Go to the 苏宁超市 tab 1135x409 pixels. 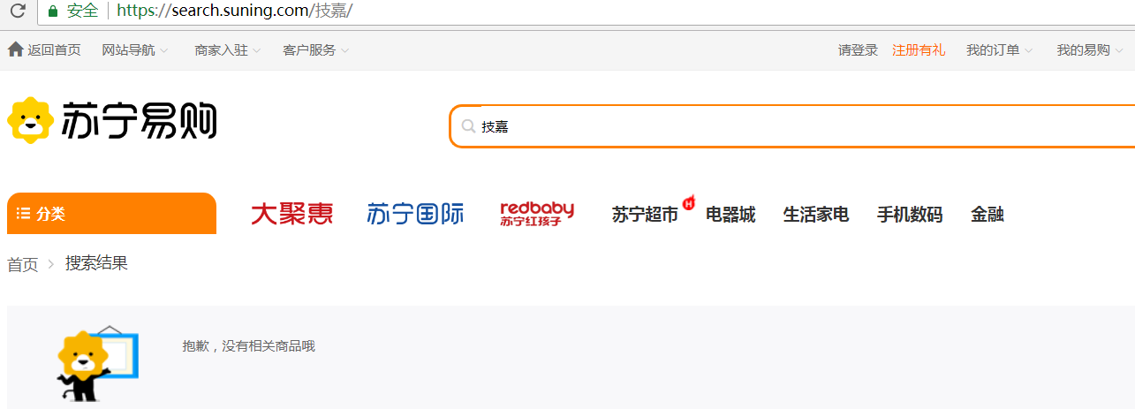click(x=646, y=215)
